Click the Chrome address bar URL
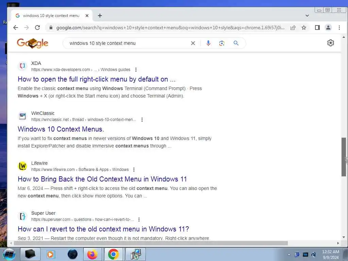The width and height of the screenshot is (348, 261). point(171,28)
